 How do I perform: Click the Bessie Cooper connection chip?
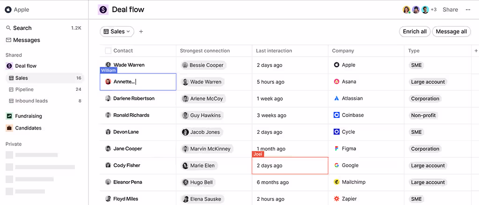[x=203, y=65]
